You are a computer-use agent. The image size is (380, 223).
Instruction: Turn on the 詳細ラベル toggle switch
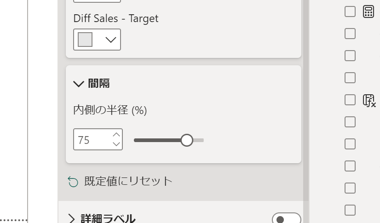(x=287, y=219)
